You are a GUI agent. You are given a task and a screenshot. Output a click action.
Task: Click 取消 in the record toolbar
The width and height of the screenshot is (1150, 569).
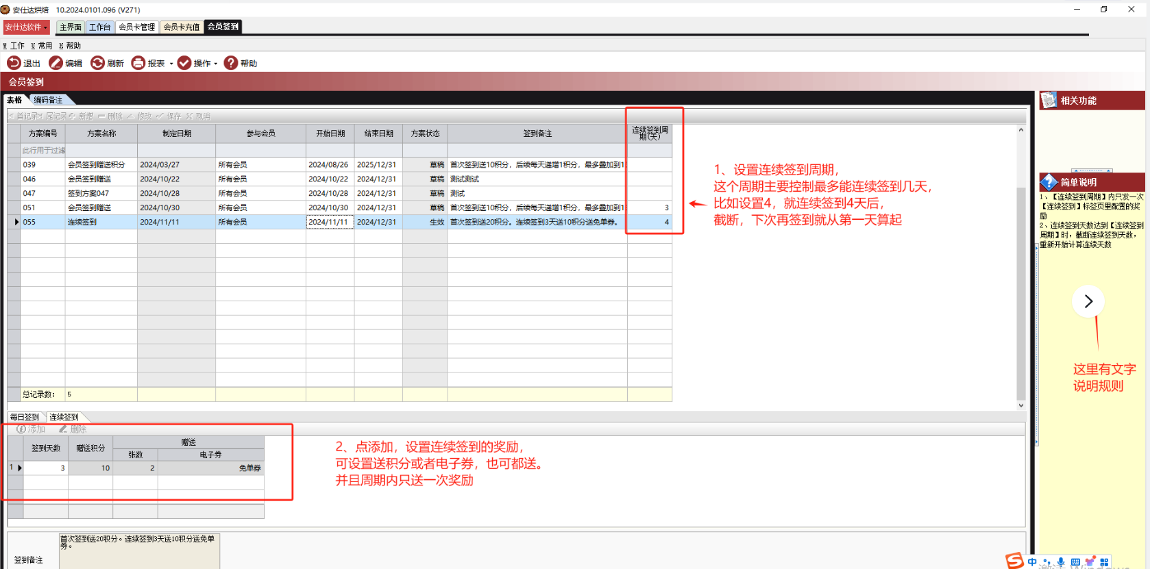tap(198, 116)
